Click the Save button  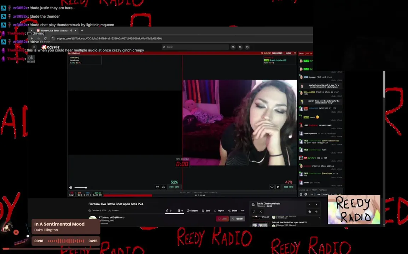coord(206,211)
